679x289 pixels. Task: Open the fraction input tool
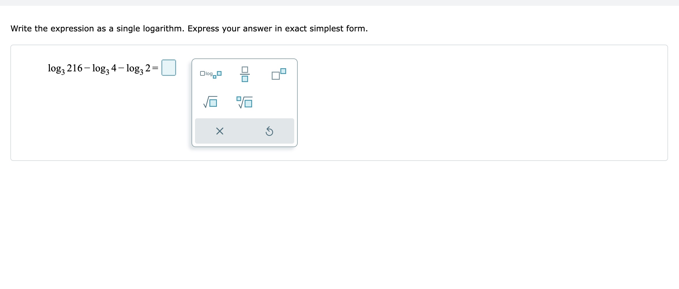point(245,74)
